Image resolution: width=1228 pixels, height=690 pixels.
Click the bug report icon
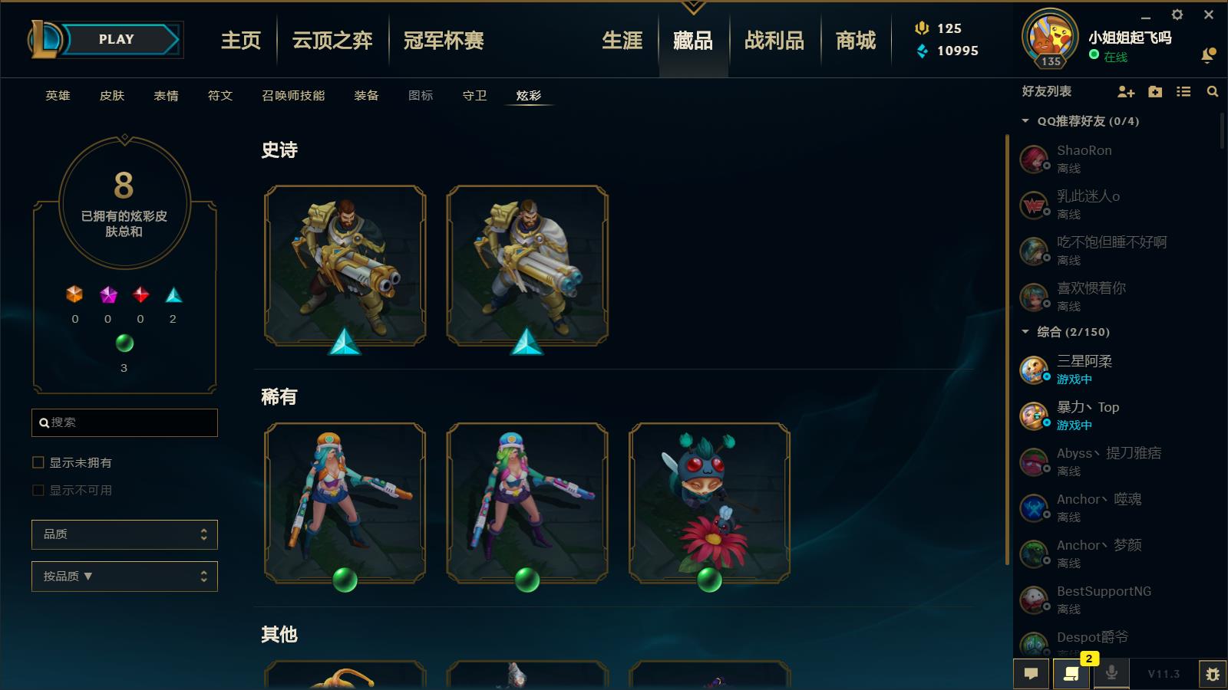click(x=1213, y=674)
